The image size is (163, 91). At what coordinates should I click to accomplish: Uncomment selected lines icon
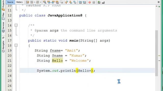coord(103,2)
